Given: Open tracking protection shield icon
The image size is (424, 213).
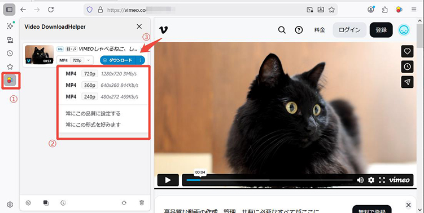Looking at the screenshot, I should click(x=90, y=10).
